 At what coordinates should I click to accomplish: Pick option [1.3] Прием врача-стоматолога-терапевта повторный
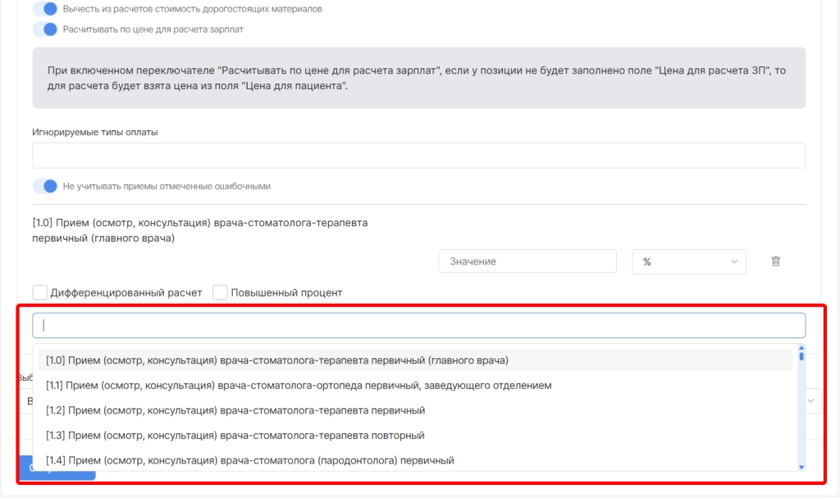click(235, 436)
